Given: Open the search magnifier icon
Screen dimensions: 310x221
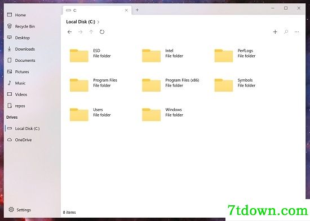Looking at the screenshot, I should 286,31.
